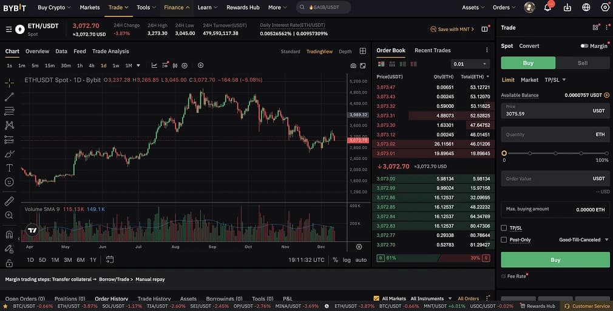Image resolution: width=613 pixels, height=311 pixels.
Task: Open the emoji sticker tool
Action: coord(9,182)
